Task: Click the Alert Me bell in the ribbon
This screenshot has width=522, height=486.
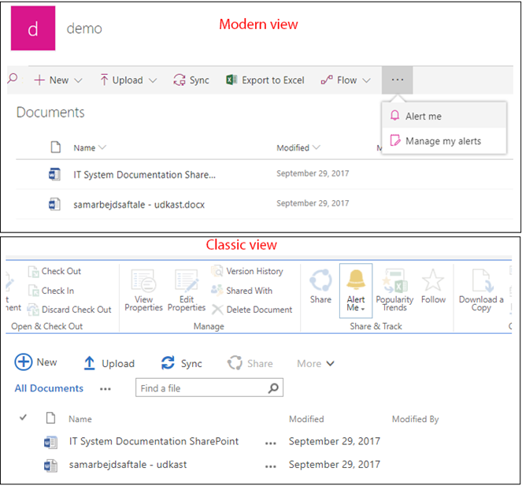Action: coord(356,291)
